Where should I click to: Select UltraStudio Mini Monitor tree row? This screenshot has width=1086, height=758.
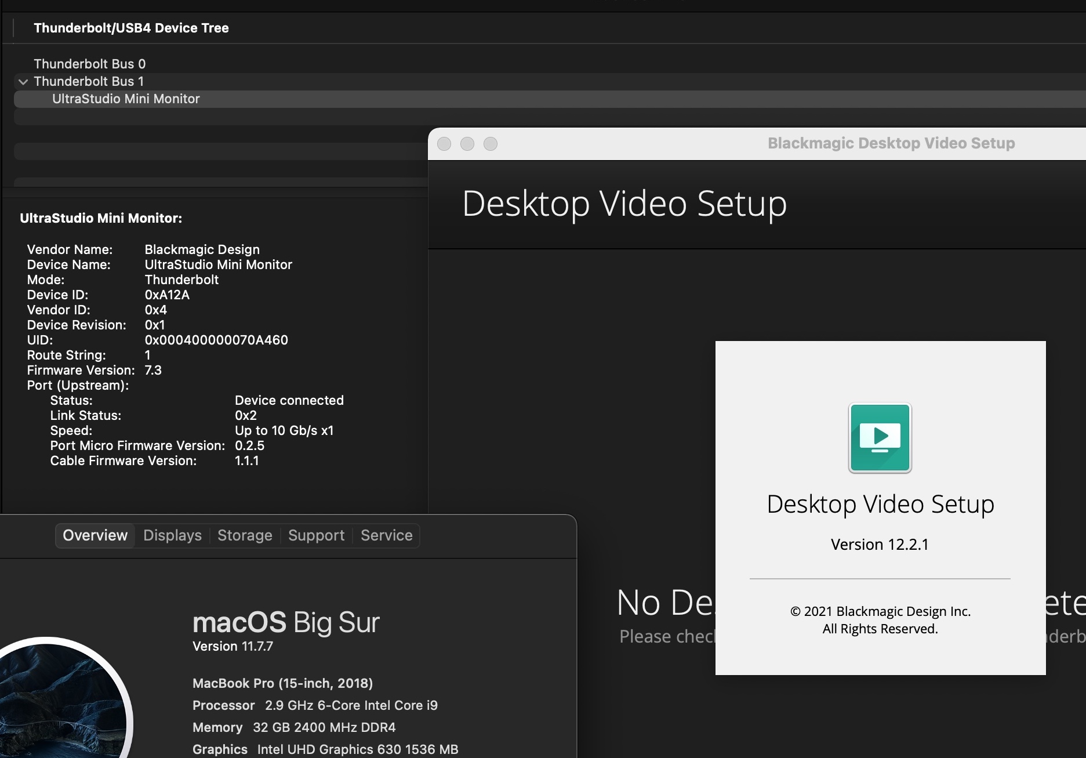(550, 99)
